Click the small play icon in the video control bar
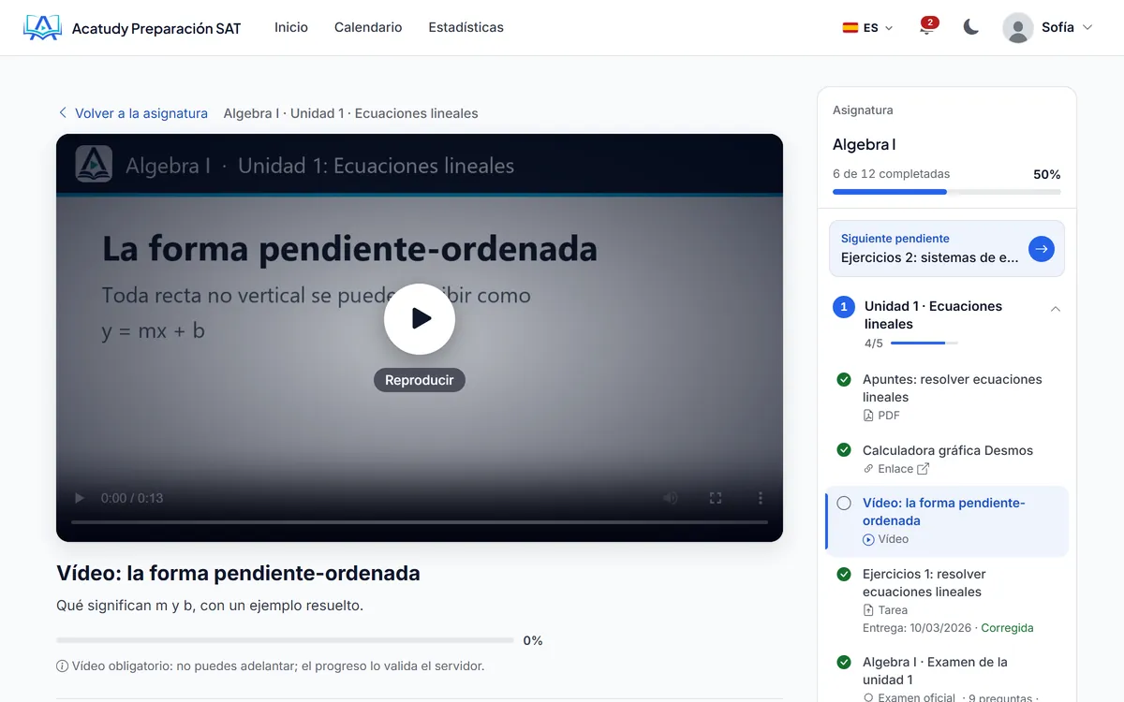This screenshot has height=702, width=1124. pos(80,498)
